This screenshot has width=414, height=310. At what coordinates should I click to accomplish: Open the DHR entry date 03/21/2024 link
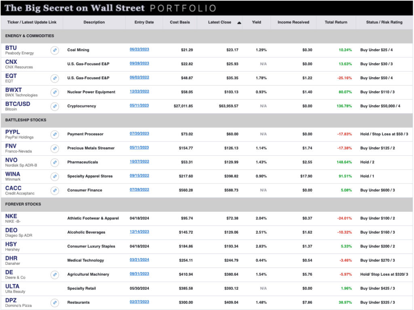(139, 259)
